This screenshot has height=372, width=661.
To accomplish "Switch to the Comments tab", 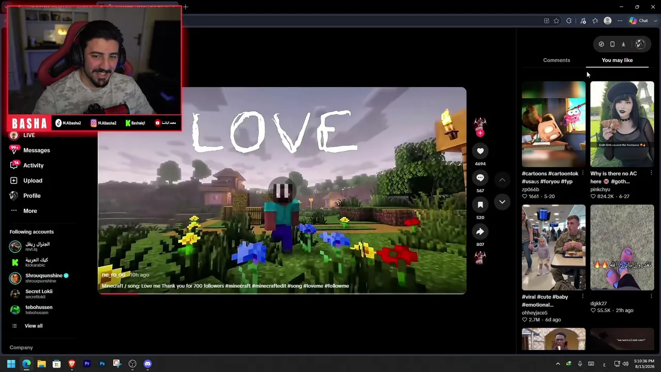I will (557, 60).
